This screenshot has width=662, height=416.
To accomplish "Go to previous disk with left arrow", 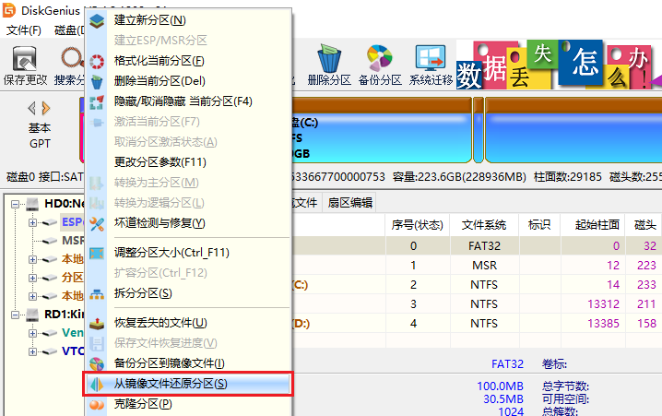I will 31,108.
